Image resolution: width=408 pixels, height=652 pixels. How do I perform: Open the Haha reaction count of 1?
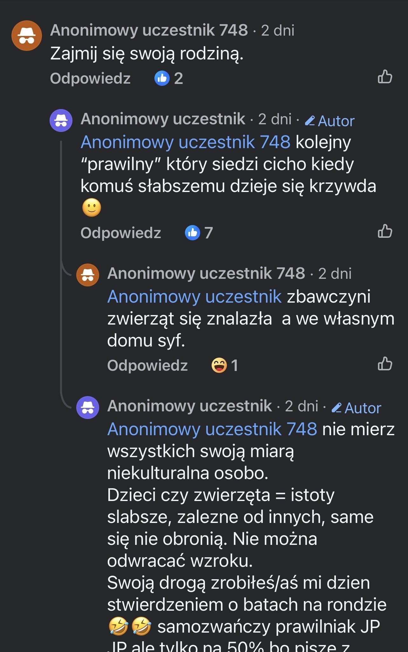[225, 365]
